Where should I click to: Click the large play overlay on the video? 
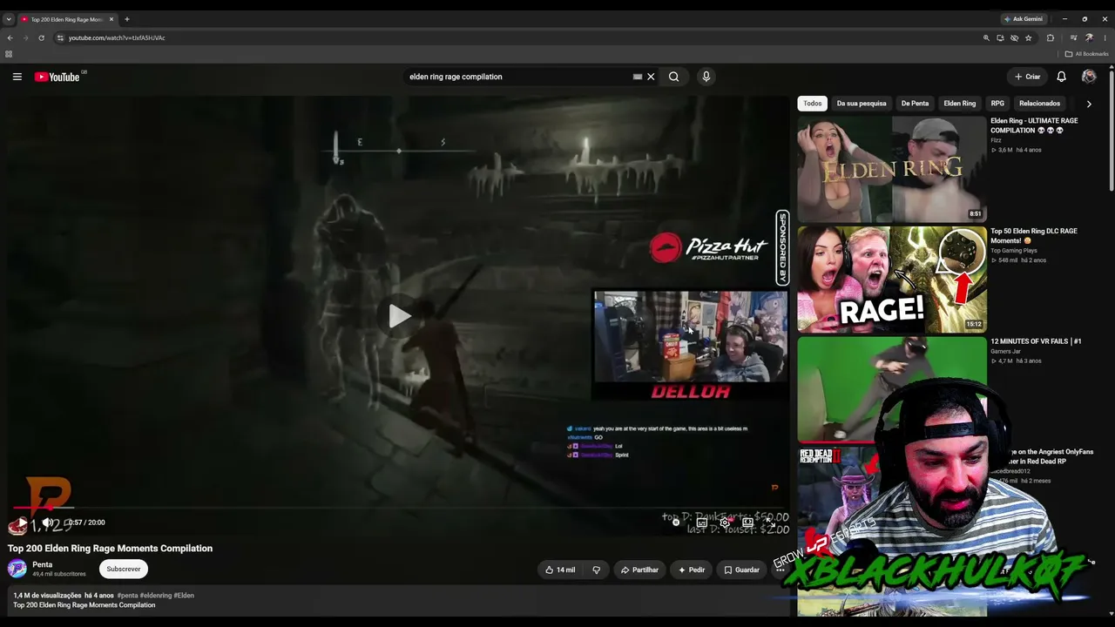point(399,316)
